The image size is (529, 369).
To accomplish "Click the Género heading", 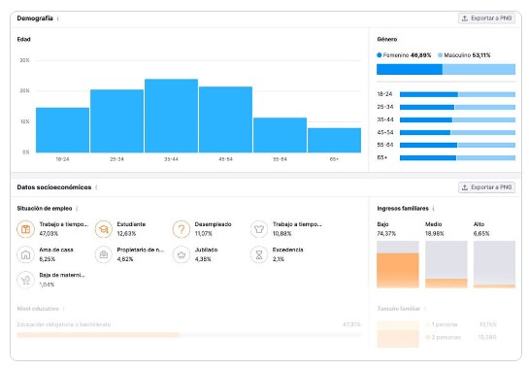I will tap(387, 39).
